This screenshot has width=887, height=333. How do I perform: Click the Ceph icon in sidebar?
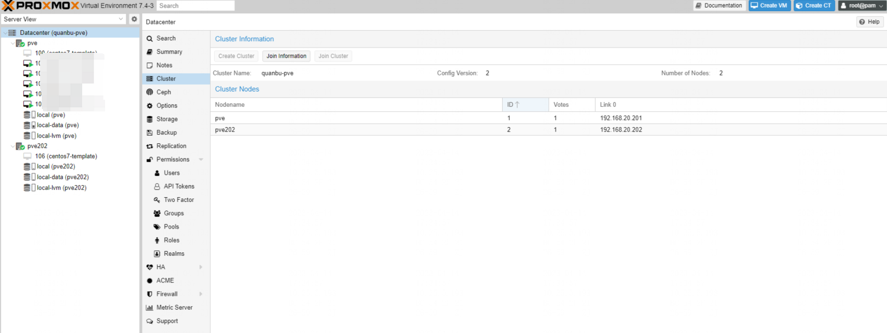coord(150,92)
